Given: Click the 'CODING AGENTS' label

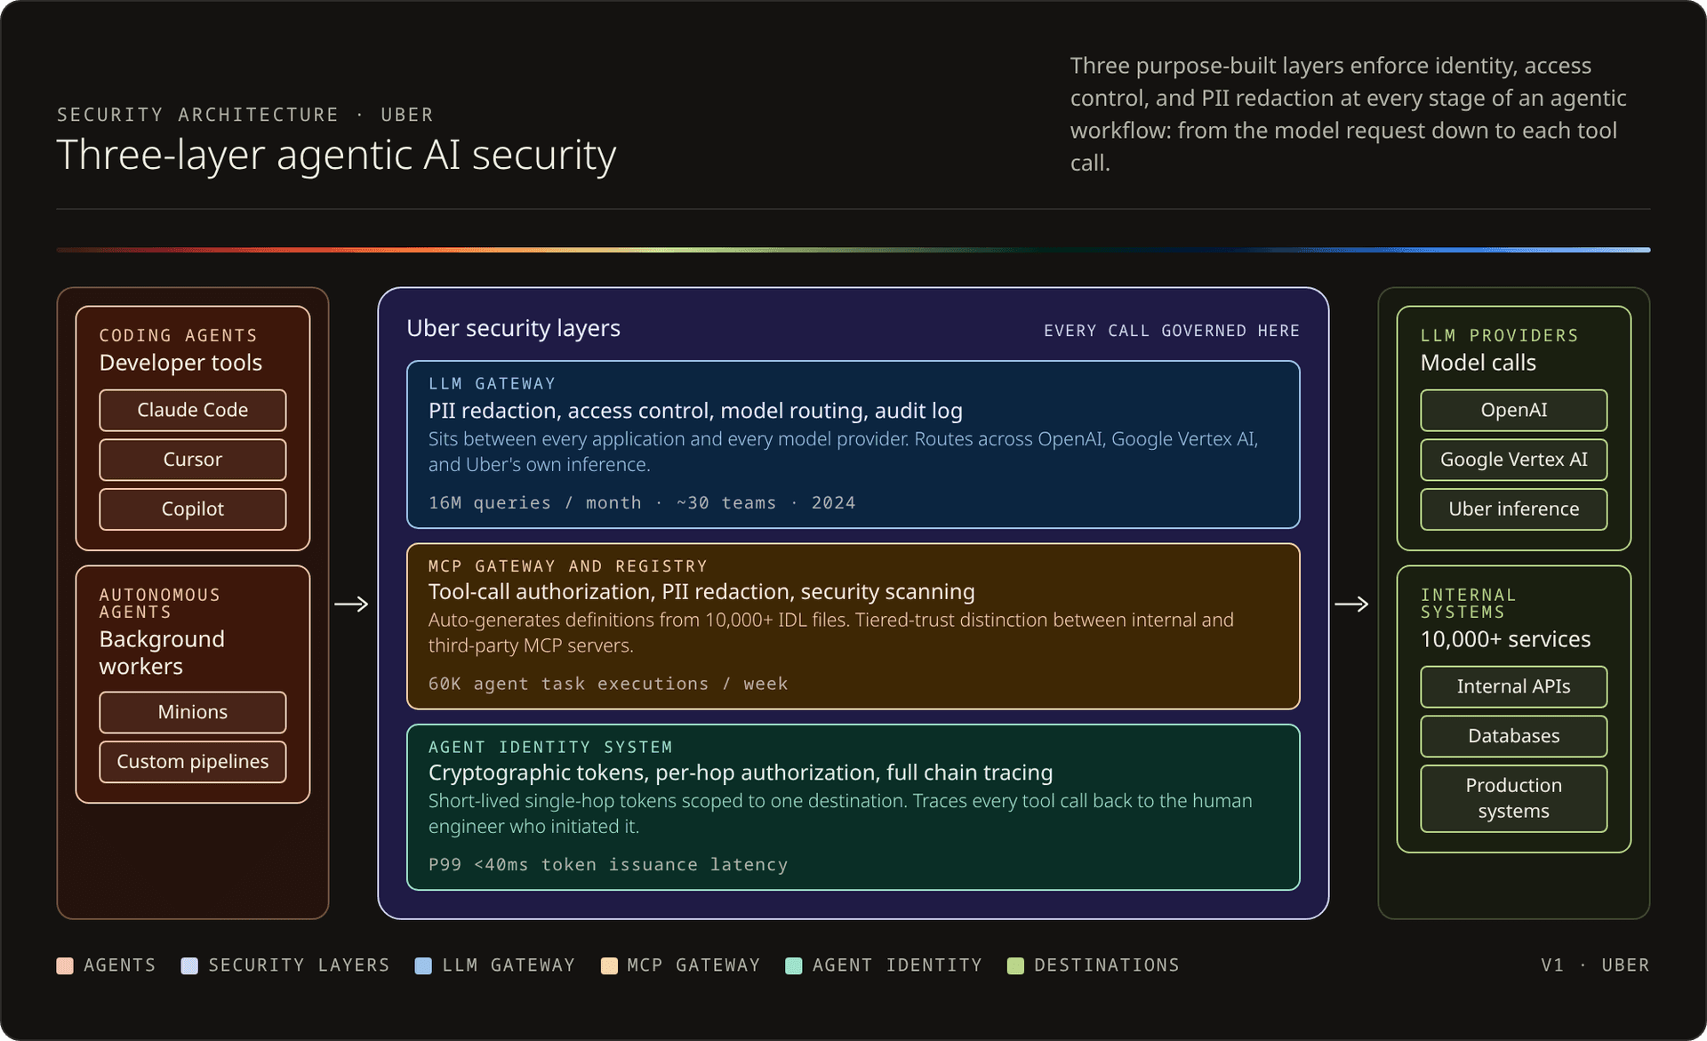Looking at the screenshot, I should point(178,336).
